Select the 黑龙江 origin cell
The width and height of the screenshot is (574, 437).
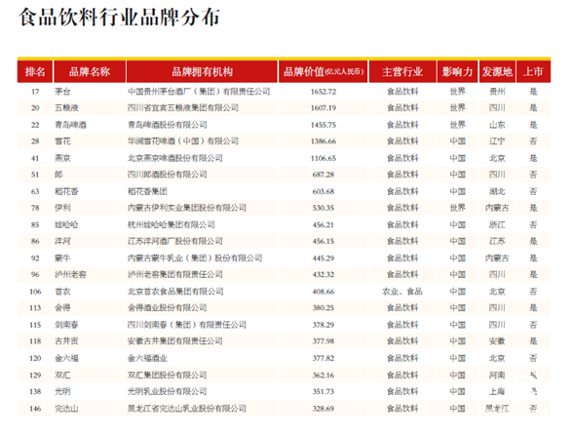497,409
